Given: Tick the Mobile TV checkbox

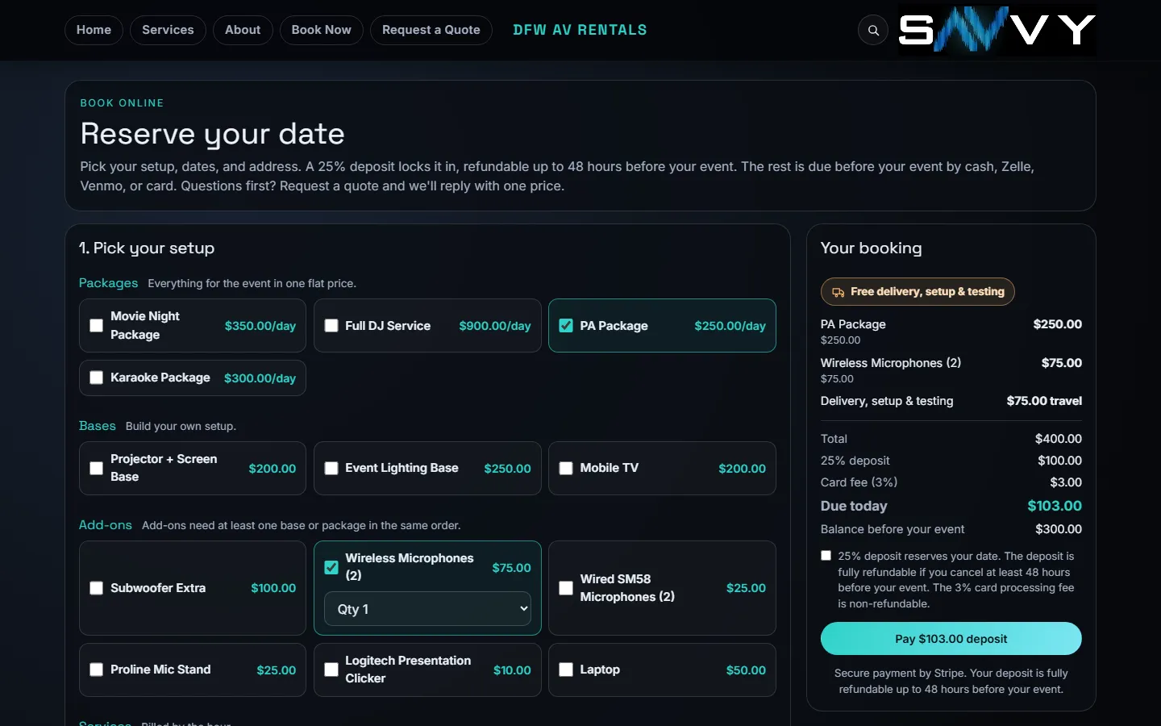Looking at the screenshot, I should 566,468.
